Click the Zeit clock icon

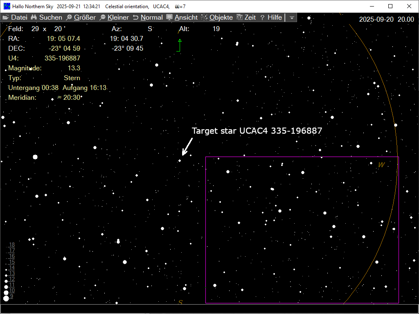pos(240,18)
